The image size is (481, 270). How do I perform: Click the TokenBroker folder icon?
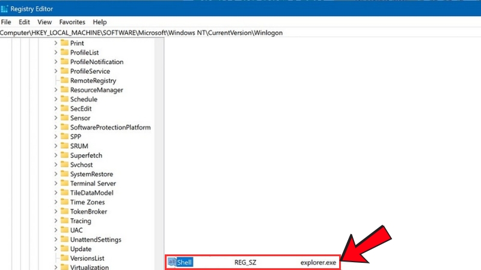coord(64,211)
